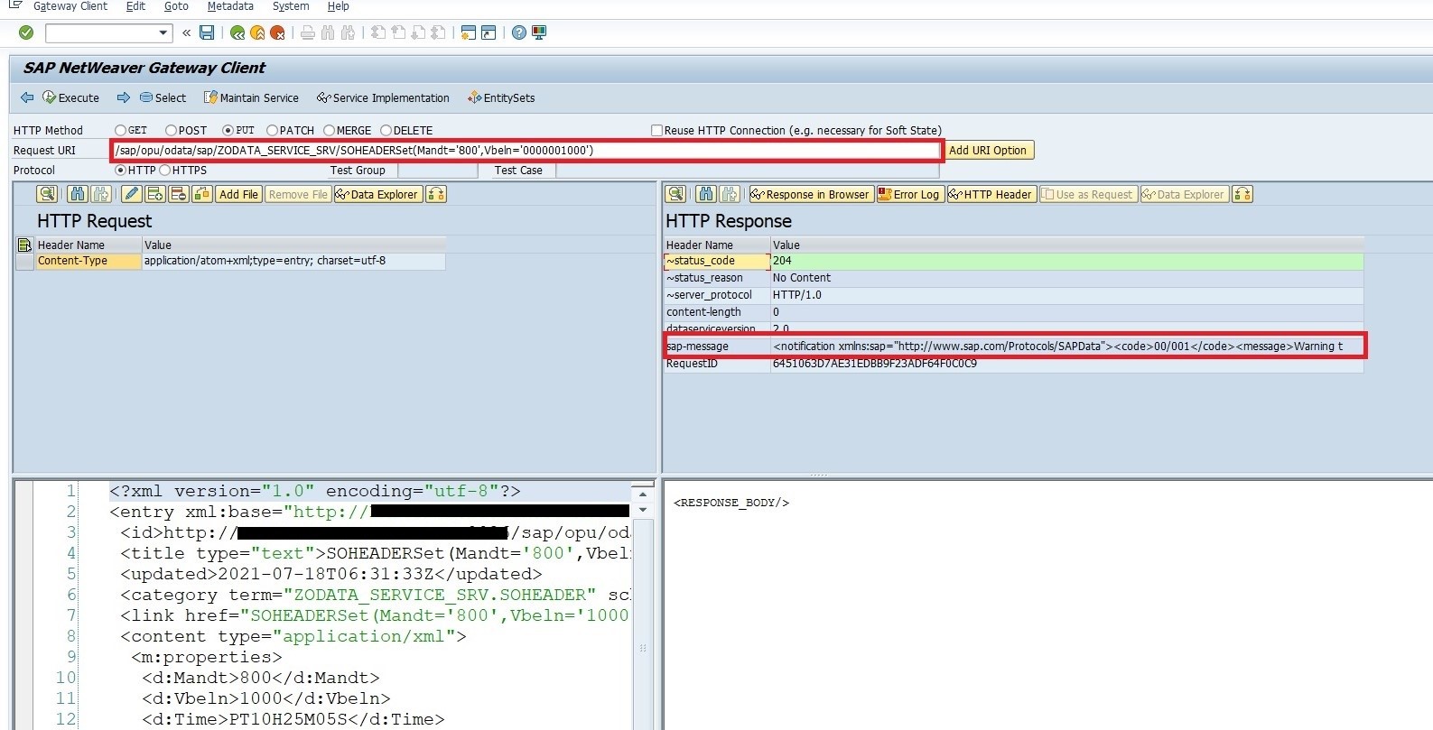Select the Content-Type header name cell

(x=88, y=262)
